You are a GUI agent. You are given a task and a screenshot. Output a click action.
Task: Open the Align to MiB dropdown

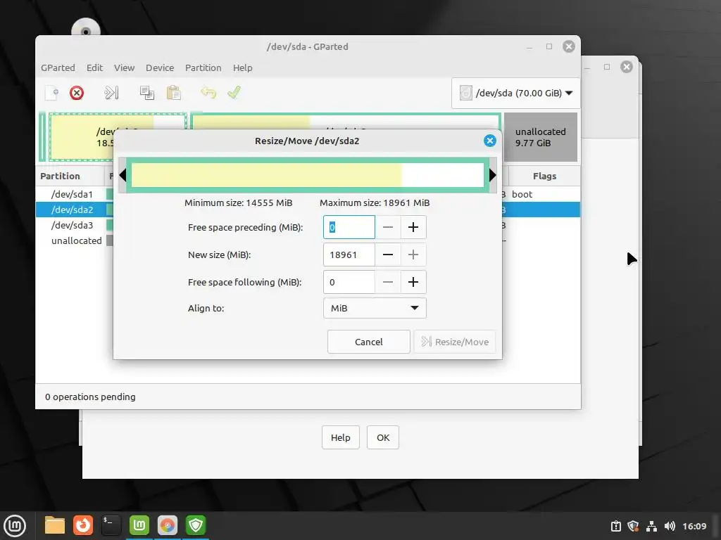pyautogui.click(x=375, y=308)
